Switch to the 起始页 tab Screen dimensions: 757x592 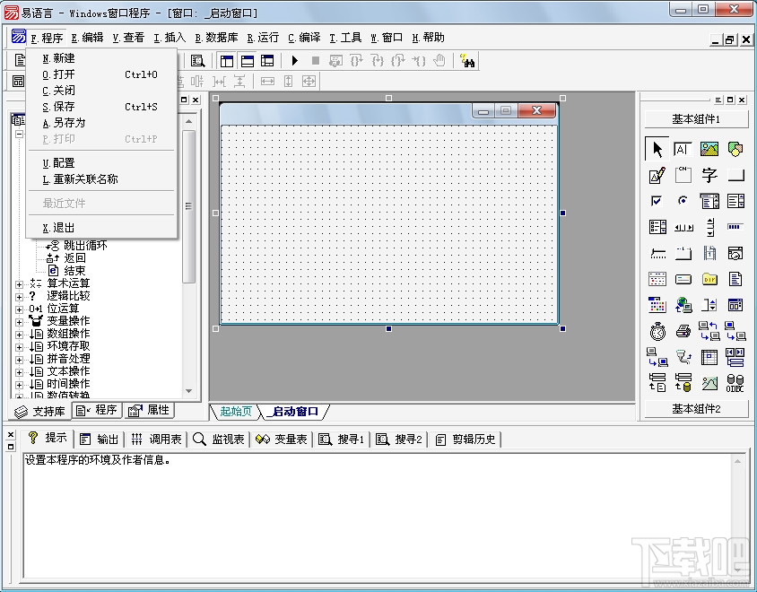point(233,412)
